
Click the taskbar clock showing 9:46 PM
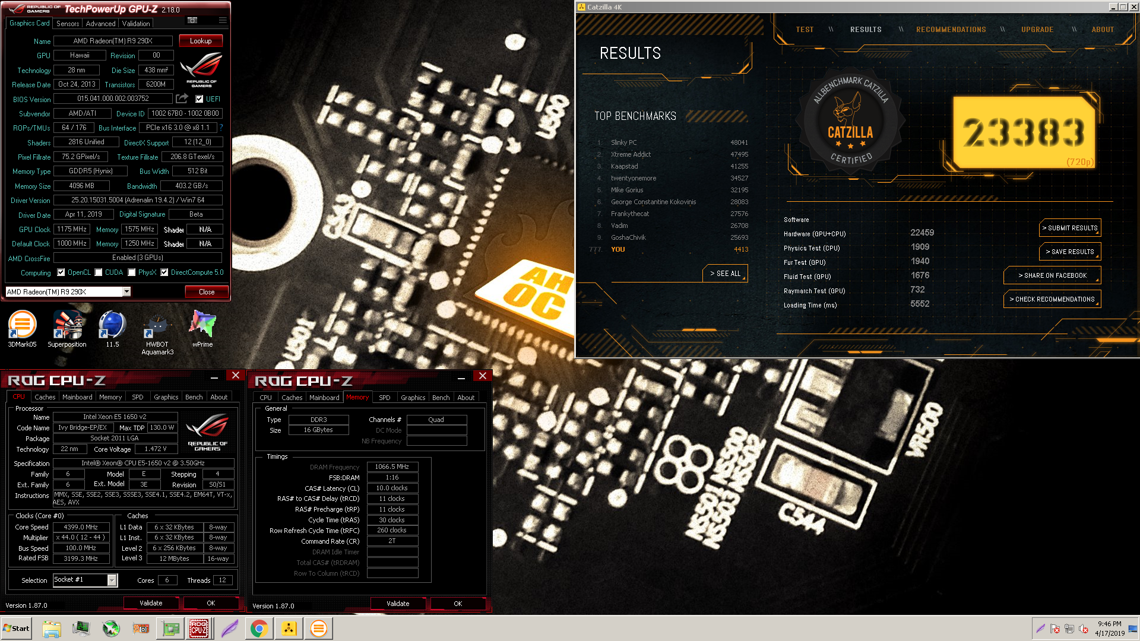[1109, 629]
